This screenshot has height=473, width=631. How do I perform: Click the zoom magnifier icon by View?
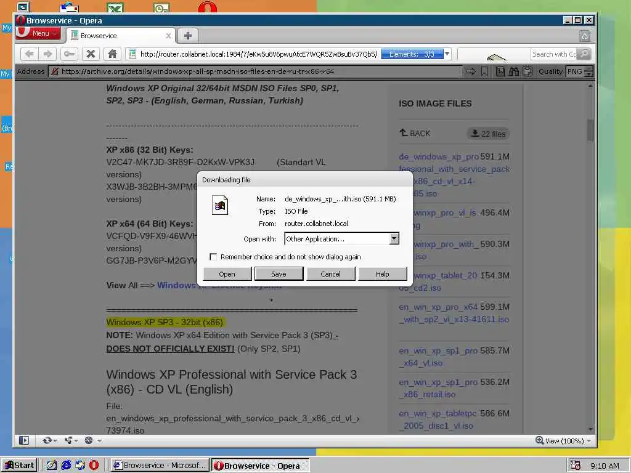point(539,440)
